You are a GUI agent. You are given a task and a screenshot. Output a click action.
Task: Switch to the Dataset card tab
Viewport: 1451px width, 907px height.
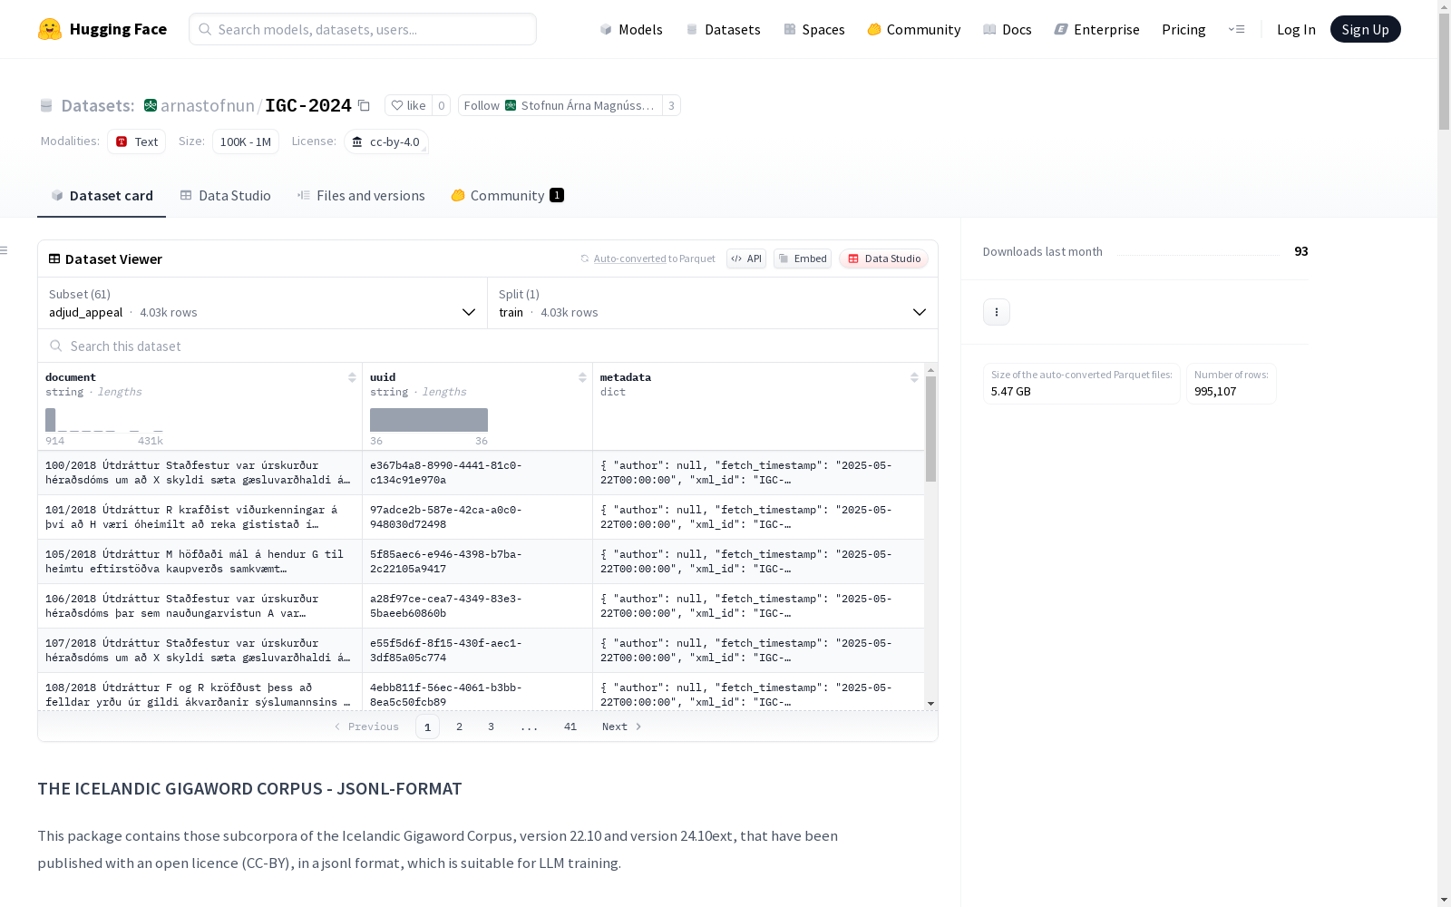tap(102, 196)
